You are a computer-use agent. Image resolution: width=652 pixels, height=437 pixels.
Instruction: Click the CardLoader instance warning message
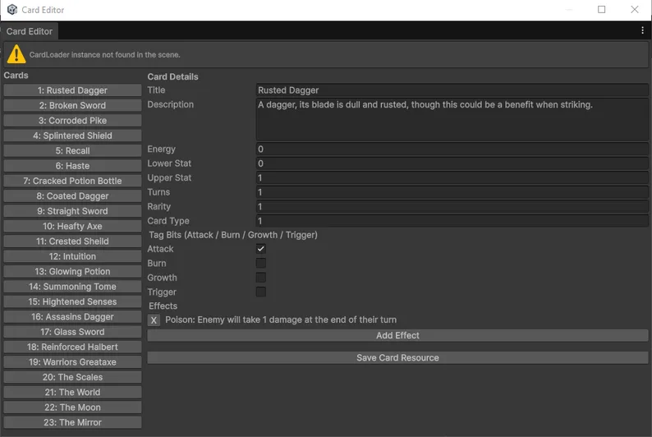(104, 54)
